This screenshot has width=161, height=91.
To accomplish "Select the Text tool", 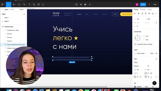I will 29,5.
